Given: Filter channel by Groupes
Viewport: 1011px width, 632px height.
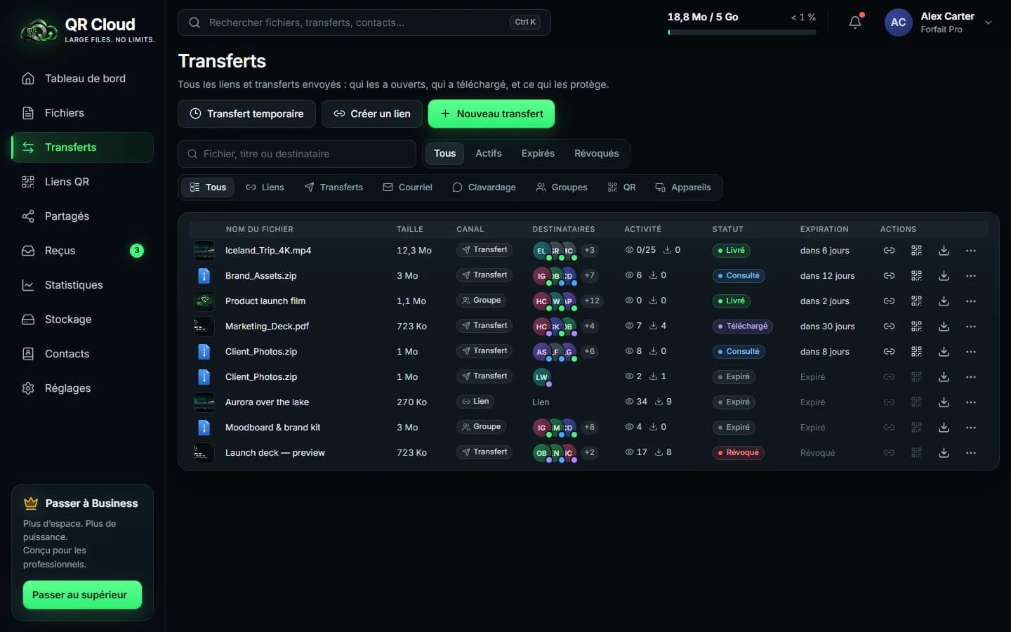Looking at the screenshot, I should tap(562, 187).
